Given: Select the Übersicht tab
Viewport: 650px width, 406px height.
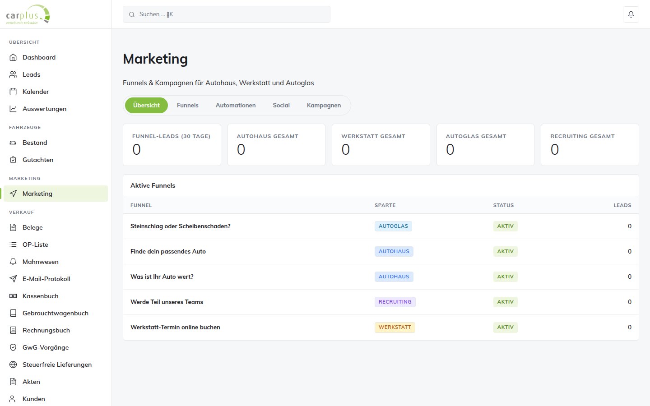Looking at the screenshot, I should click(146, 105).
